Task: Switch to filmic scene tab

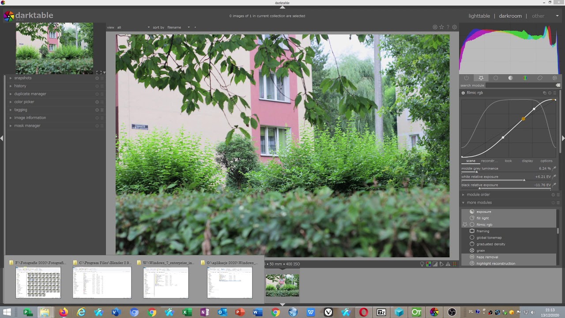Action: click(x=471, y=161)
